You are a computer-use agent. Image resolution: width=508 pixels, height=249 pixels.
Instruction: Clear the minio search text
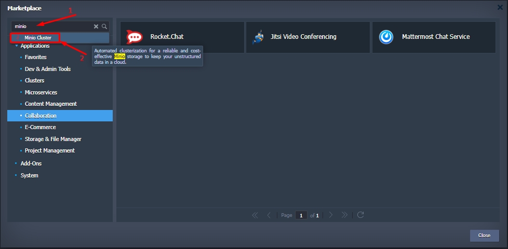96,26
